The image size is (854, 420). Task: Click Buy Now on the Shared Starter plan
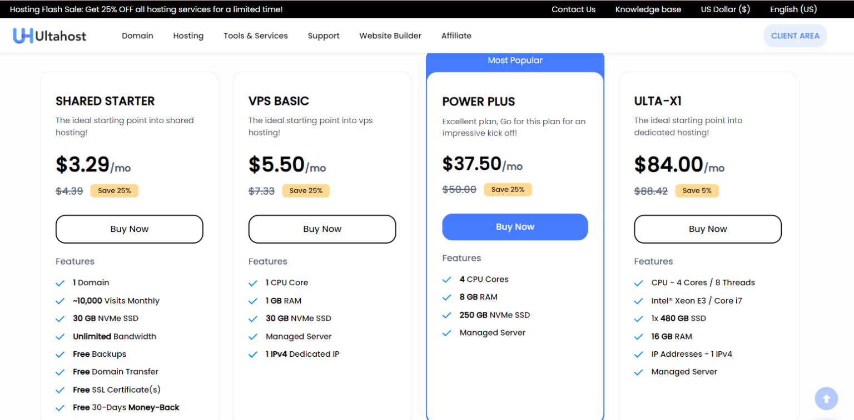129,229
